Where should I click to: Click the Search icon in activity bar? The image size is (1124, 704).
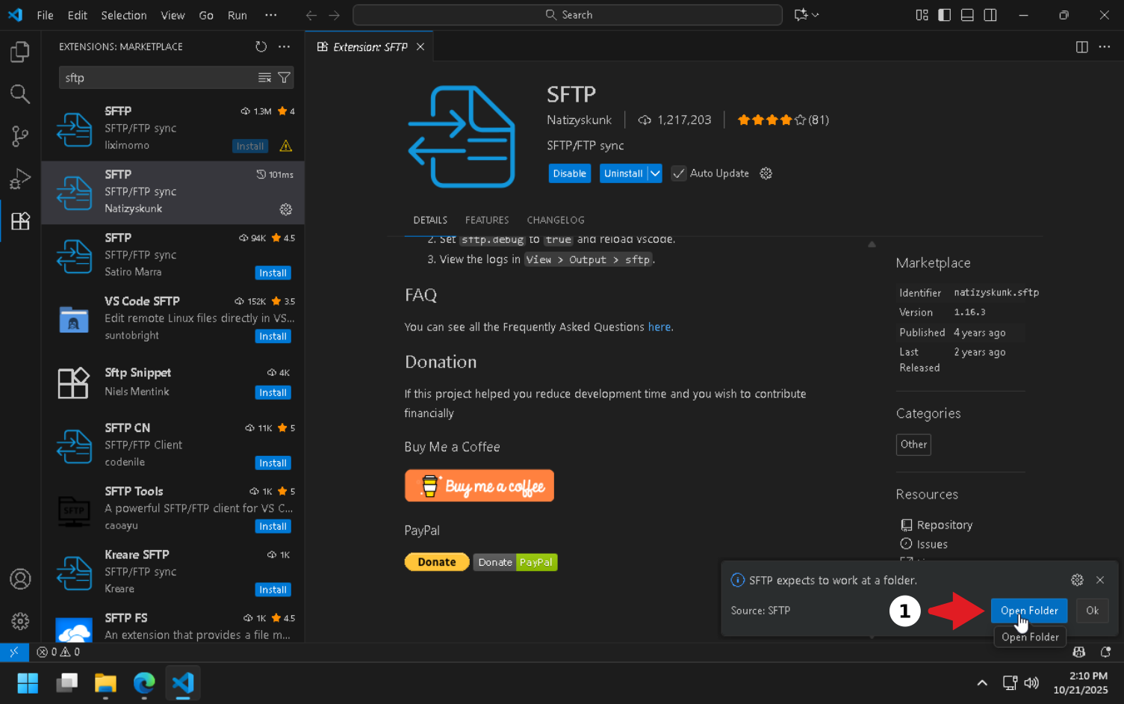(20, 94)
